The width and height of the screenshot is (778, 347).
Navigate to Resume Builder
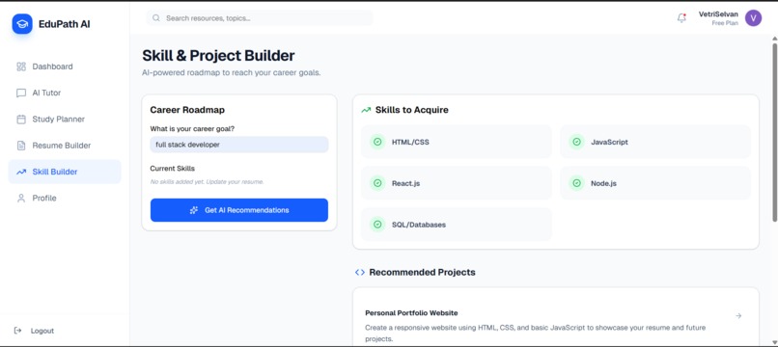pos(65,146)
